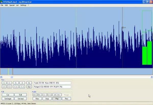Play from selection begin button

[x=40, y=95]
